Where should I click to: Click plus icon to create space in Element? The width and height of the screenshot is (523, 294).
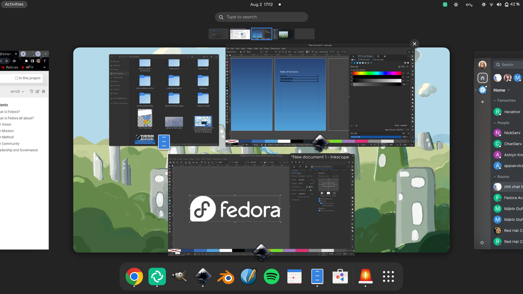coord(482,102)
